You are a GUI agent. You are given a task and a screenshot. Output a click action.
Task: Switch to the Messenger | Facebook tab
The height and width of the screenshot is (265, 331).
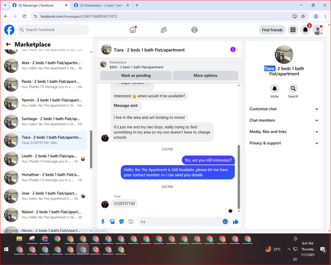40,5
